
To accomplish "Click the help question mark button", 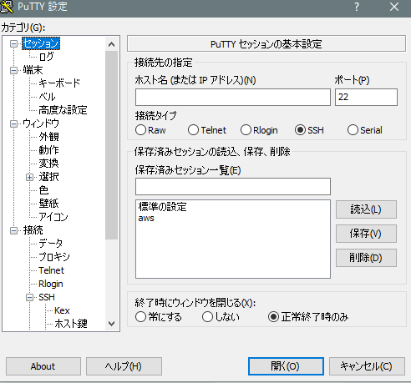I will coord(357,7).
